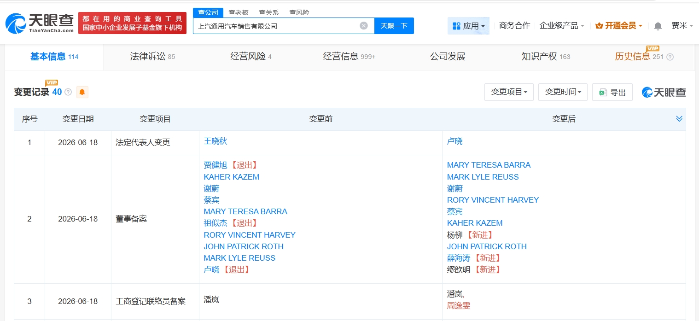Open MARK LYLE REUSS in 变更后 column
699x321 pixels.
tap(483, 177)
